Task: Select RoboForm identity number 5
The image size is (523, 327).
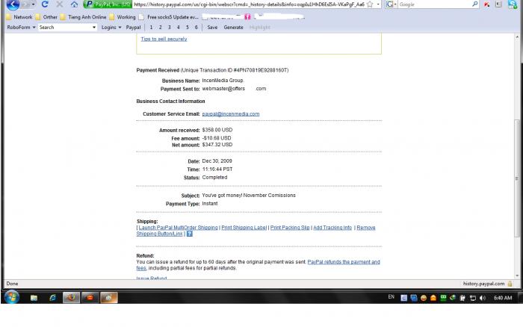Action: (x=187, y=28)
